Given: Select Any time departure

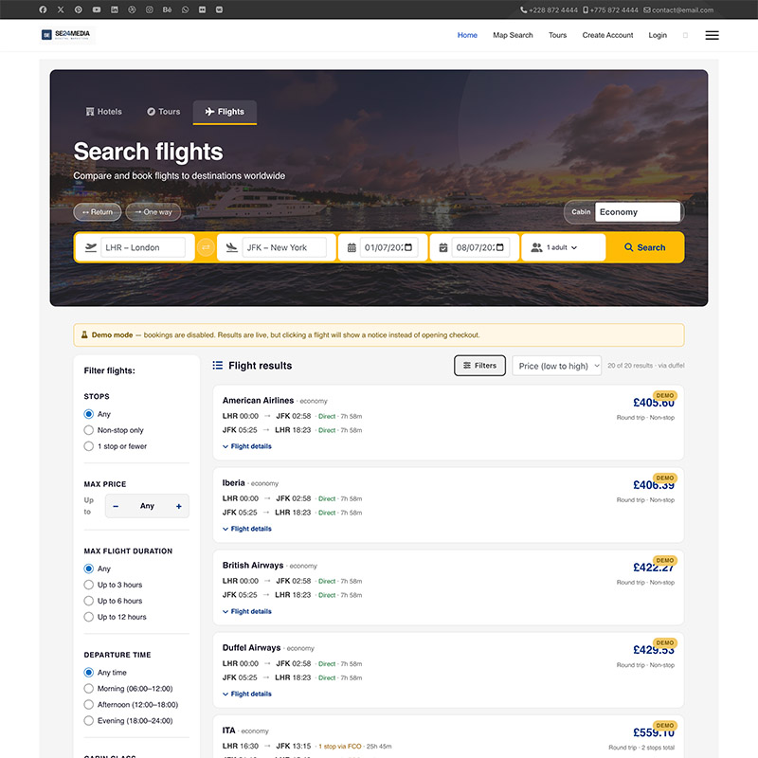Looking at the screenshot, I should [x=88, y=673].
